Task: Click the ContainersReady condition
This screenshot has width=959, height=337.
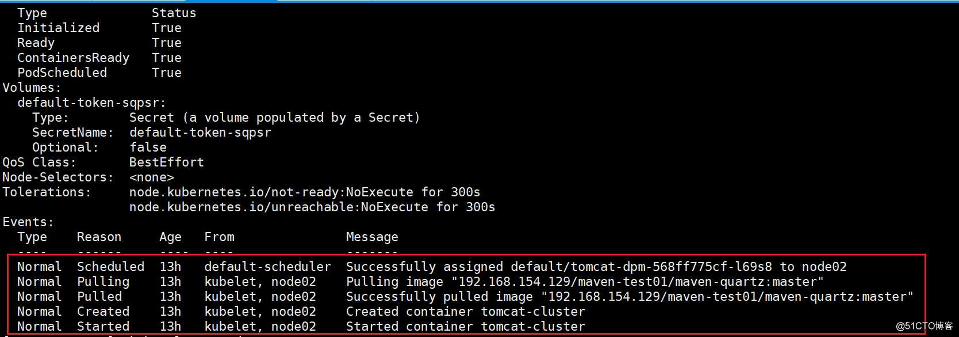Action: click(73, 58)
